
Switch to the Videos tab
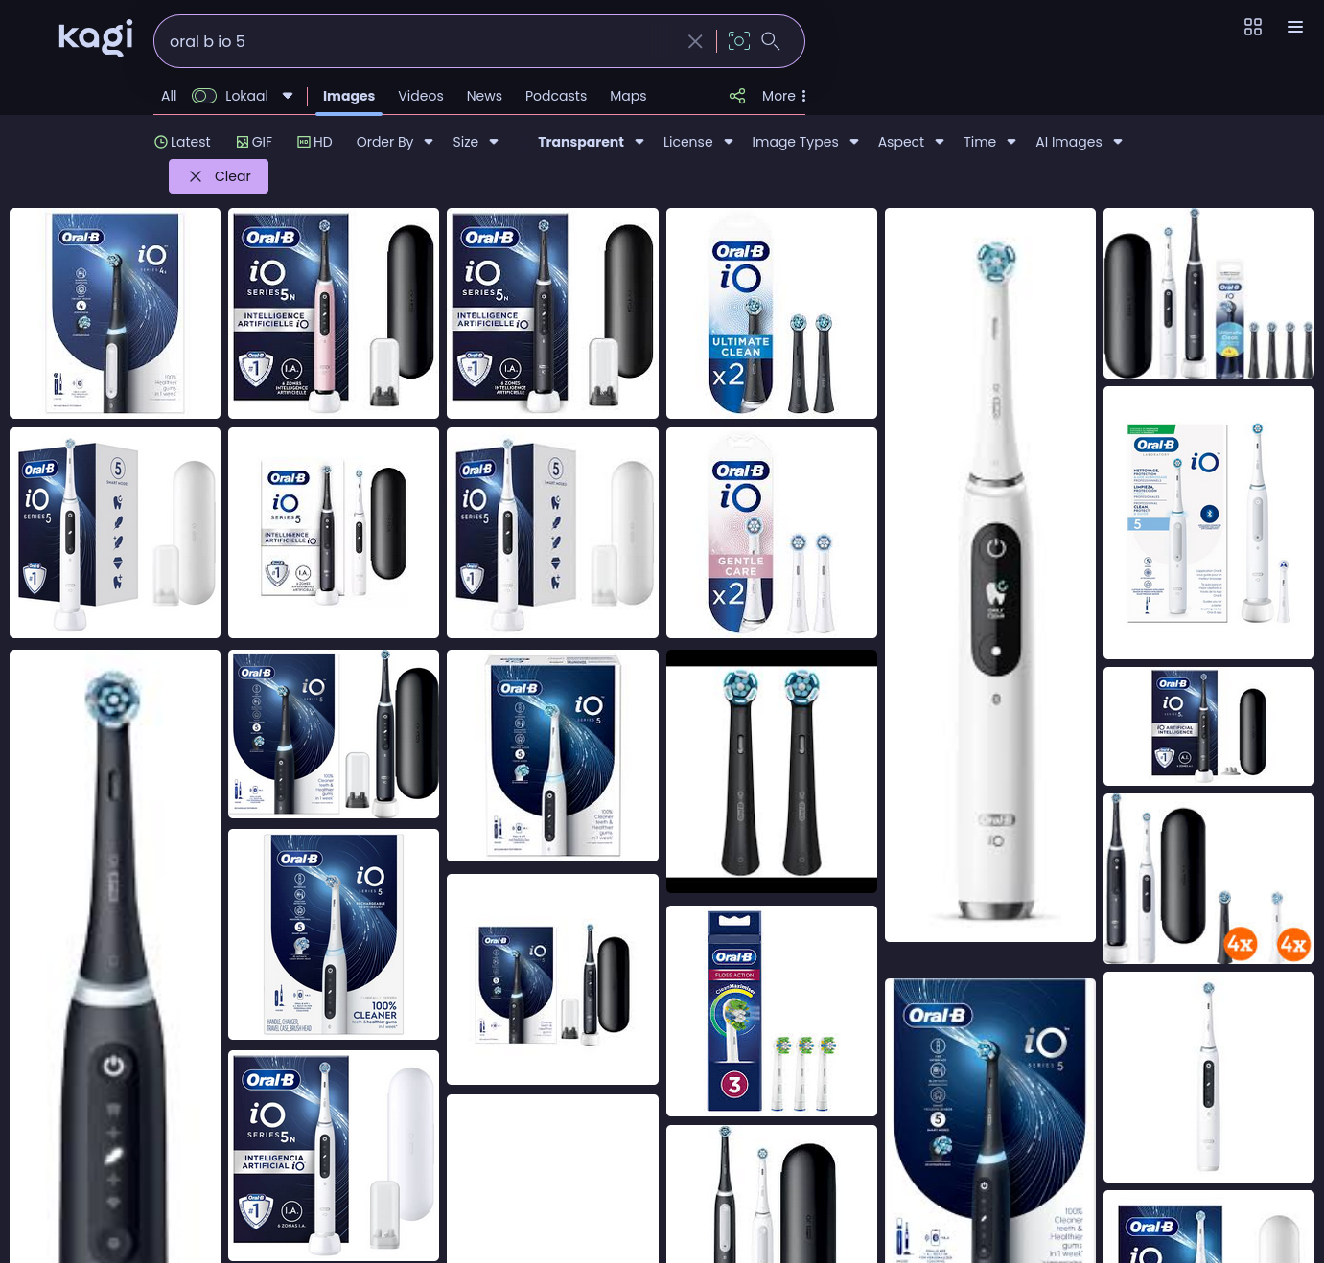coord(420,96)
